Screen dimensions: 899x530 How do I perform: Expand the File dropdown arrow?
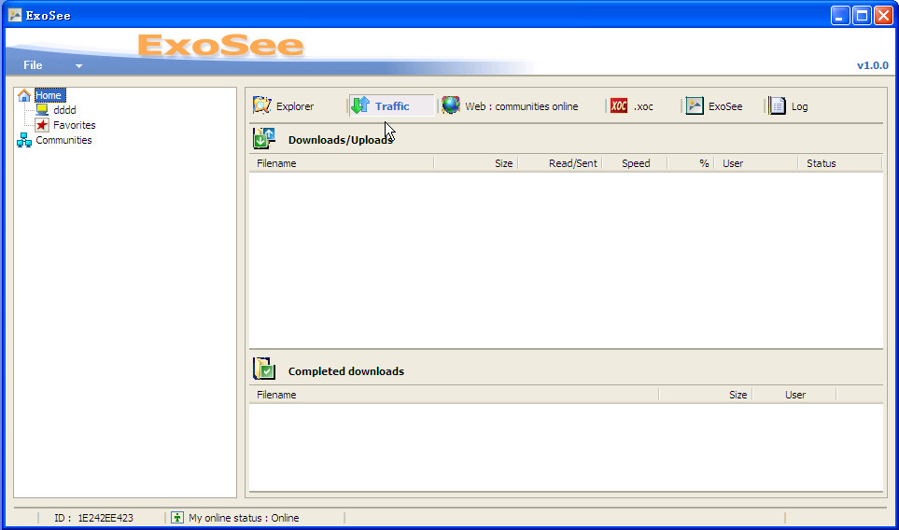(79, 66)
